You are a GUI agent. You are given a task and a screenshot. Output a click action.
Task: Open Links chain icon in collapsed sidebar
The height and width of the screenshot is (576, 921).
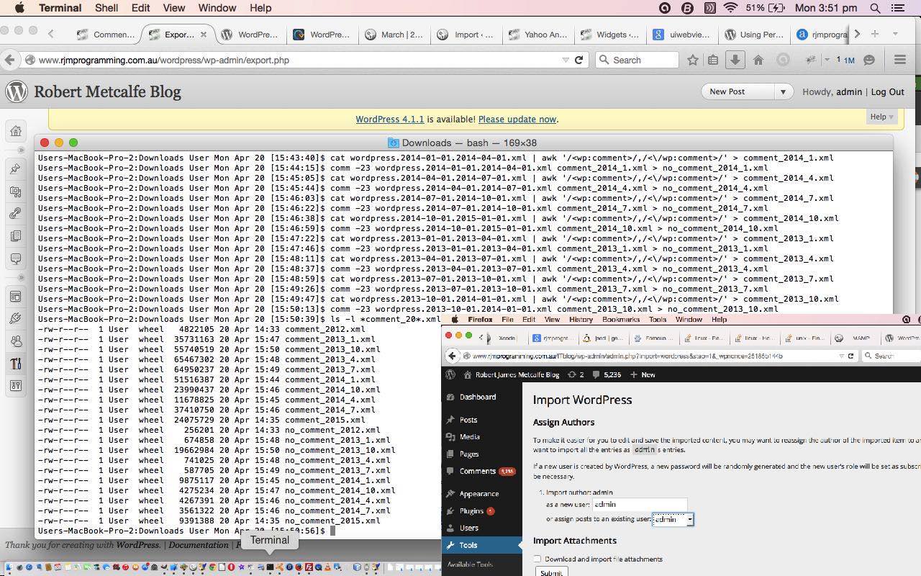16,214
